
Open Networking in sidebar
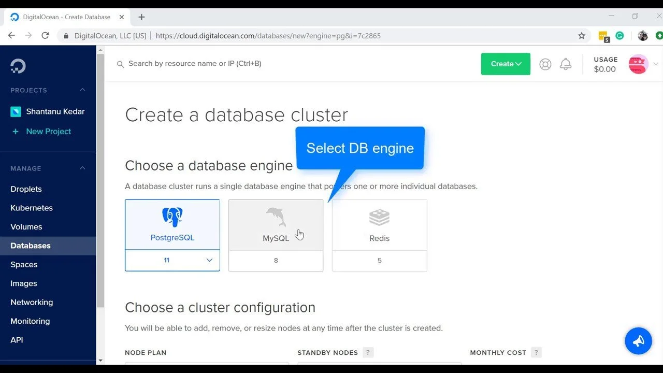click(x=32, y=302)
